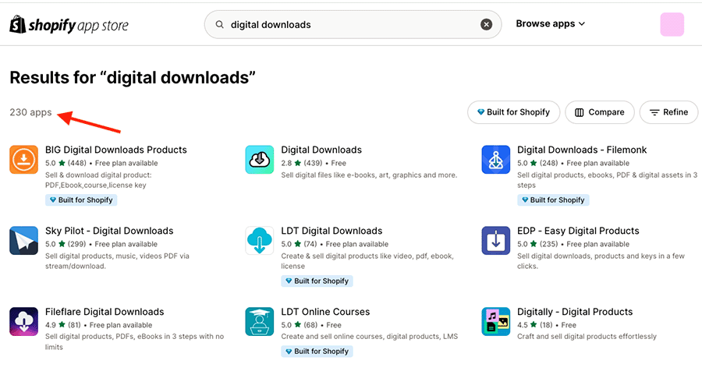Select the Digitally - Digital Products icon
Screen dimensions: 702x371
[x=496, y=321]
